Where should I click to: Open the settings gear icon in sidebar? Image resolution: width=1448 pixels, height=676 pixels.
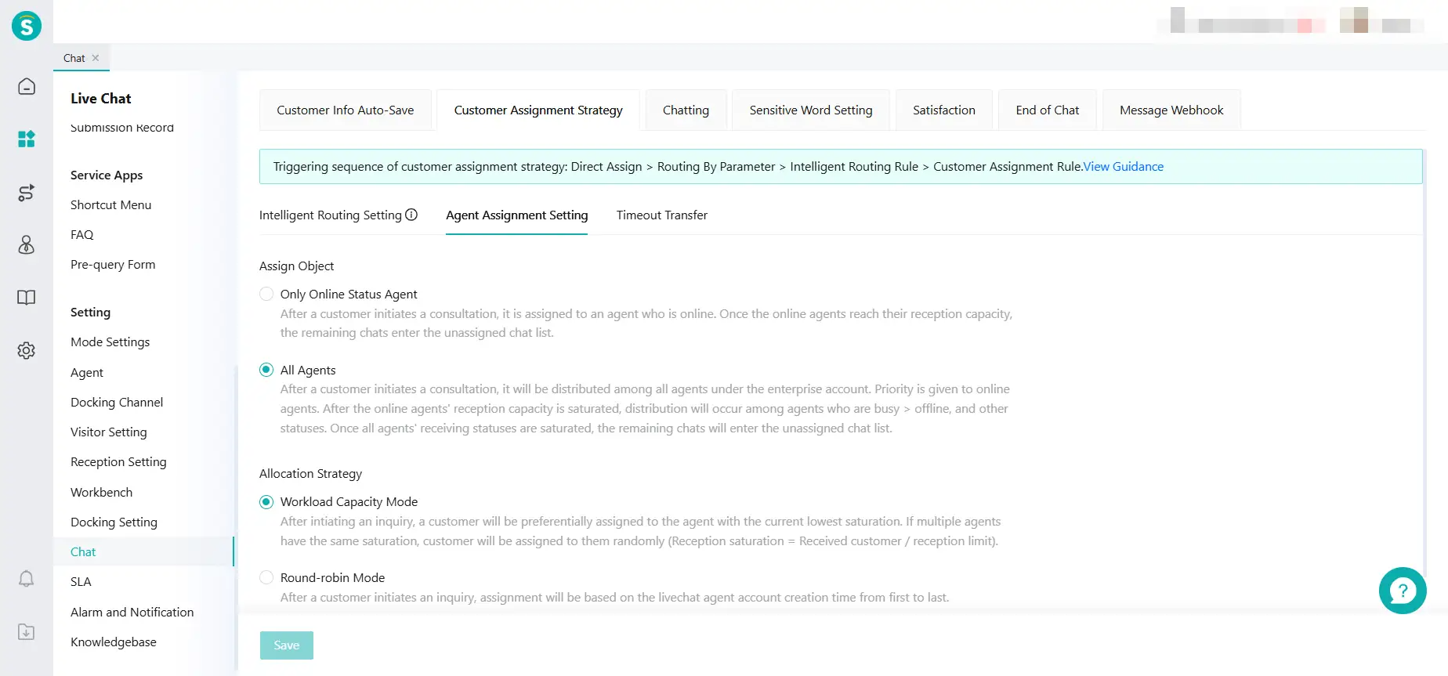pos(27,350)
